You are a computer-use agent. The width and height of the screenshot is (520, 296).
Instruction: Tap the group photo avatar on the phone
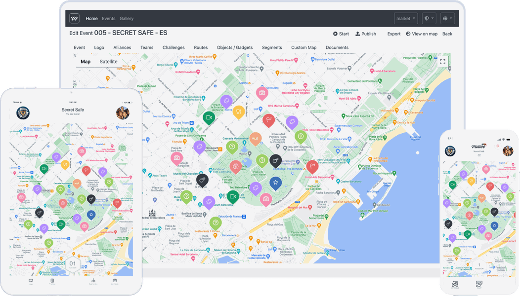(508, 151)
